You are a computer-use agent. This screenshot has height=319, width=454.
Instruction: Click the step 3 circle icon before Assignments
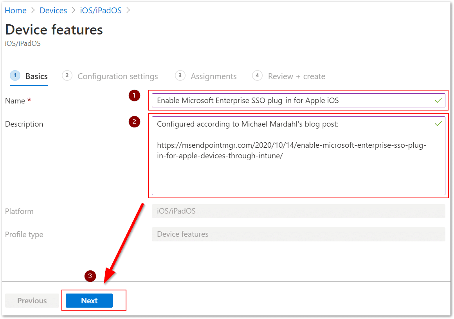[180, 76]
